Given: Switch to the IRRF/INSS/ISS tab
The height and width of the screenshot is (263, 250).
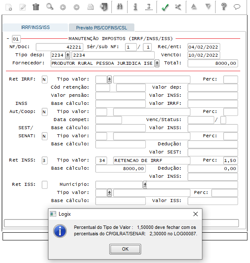Looking at the screenshot, I should (35, 27).
